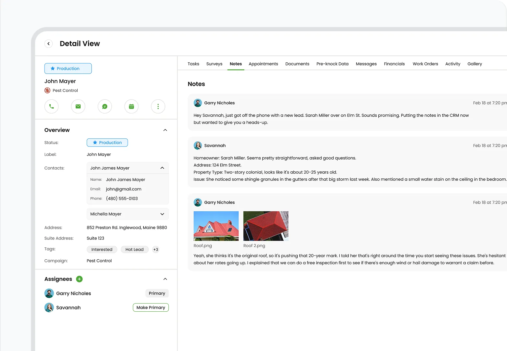This screenshot has height=351, width=507.
Task: Click the Roof.png file name
Action: pos(203,246)
